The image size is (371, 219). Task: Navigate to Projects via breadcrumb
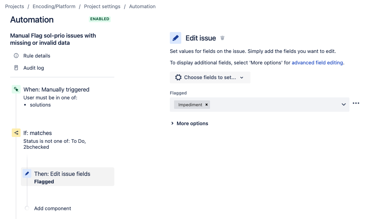click(14, 6)
